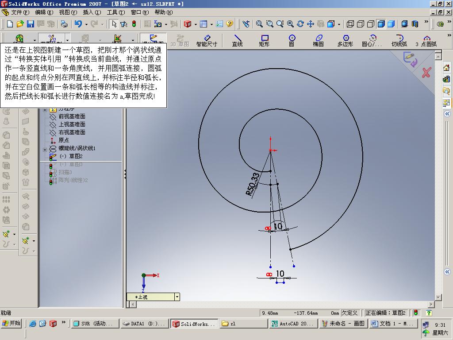
Task: Zoom to fit the whole sketch
Action: click(259, 24)
